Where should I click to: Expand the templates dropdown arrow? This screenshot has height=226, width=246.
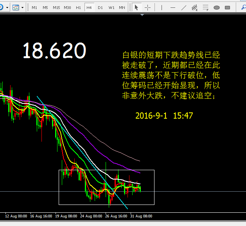pos(22,7)
